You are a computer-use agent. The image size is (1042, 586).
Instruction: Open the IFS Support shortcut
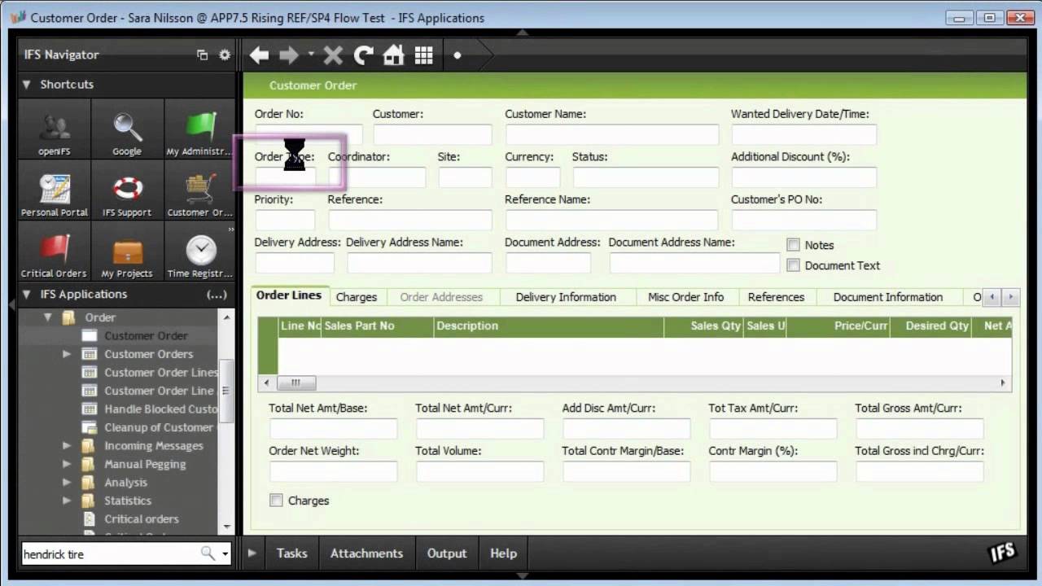(127, 191)
